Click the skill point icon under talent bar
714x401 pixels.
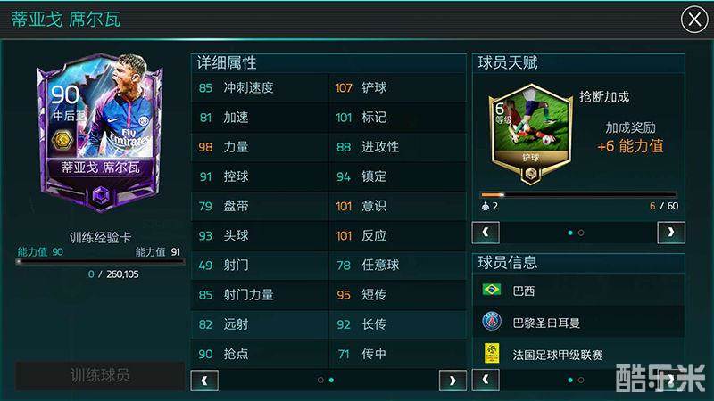(486, 206)
